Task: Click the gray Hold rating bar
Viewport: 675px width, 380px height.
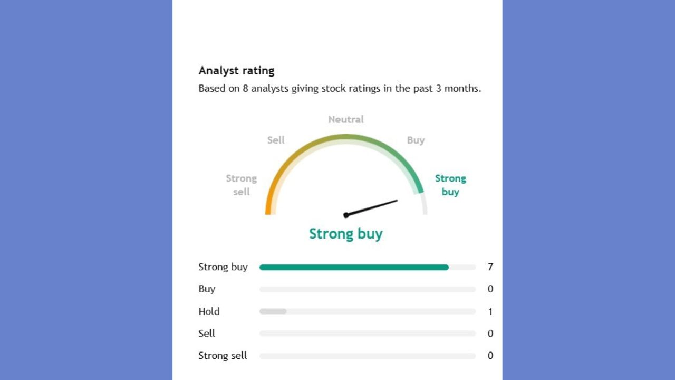Action: [273, 312]
